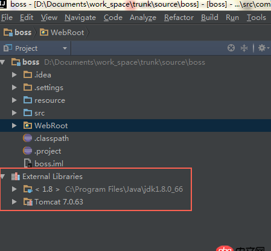Click the WebRoot breadcrumb folder icon
271x251 pixels.
tap(44, 32)
